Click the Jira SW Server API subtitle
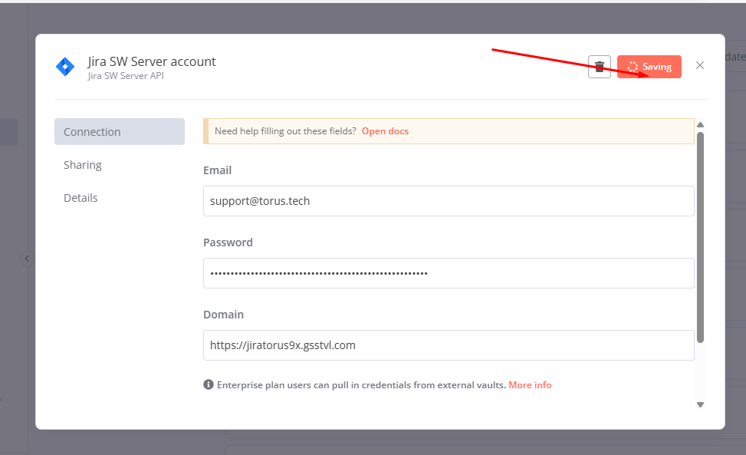 126,76
